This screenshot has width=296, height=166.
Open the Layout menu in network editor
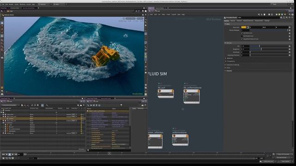(174, 14)
